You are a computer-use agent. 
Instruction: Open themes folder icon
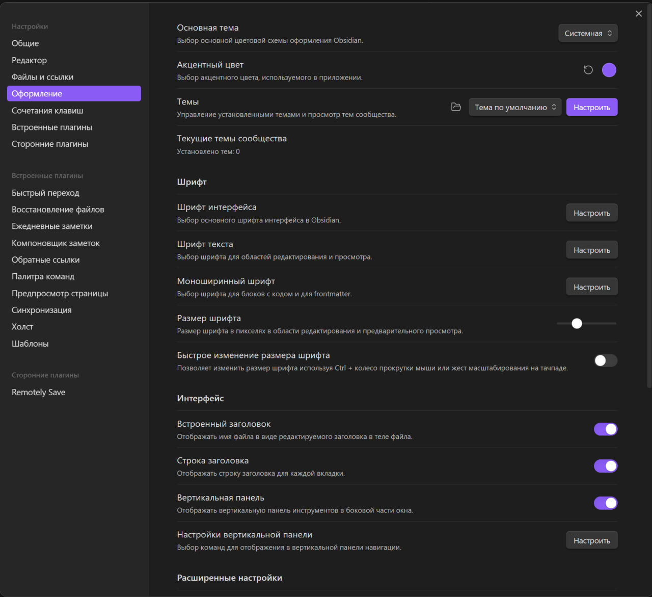pyautogui.click(x=456, y=107)
